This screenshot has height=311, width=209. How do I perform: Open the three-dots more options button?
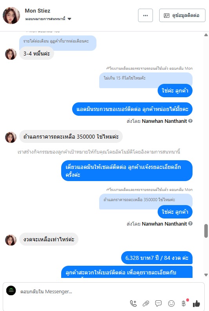pos(145,15)
